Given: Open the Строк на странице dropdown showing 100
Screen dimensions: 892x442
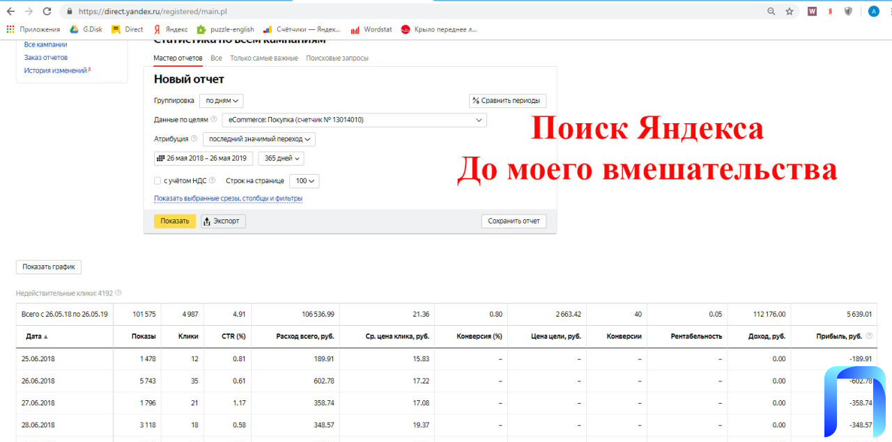Looking at the screenshot, I should tap(305, 181).
